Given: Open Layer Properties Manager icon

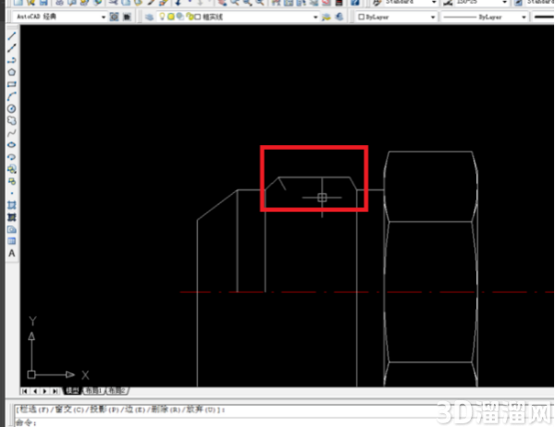Looking at the screenshot, I should [149, 17].
